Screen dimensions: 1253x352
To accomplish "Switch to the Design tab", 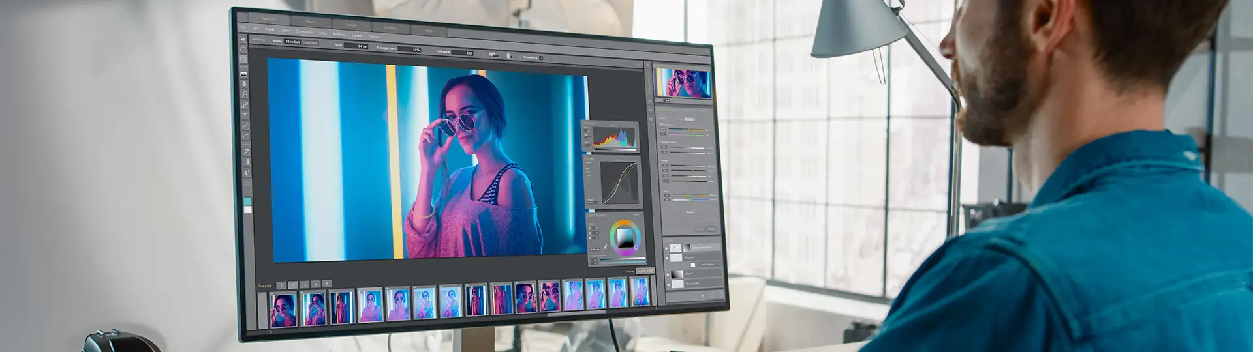I will (352, 25).
